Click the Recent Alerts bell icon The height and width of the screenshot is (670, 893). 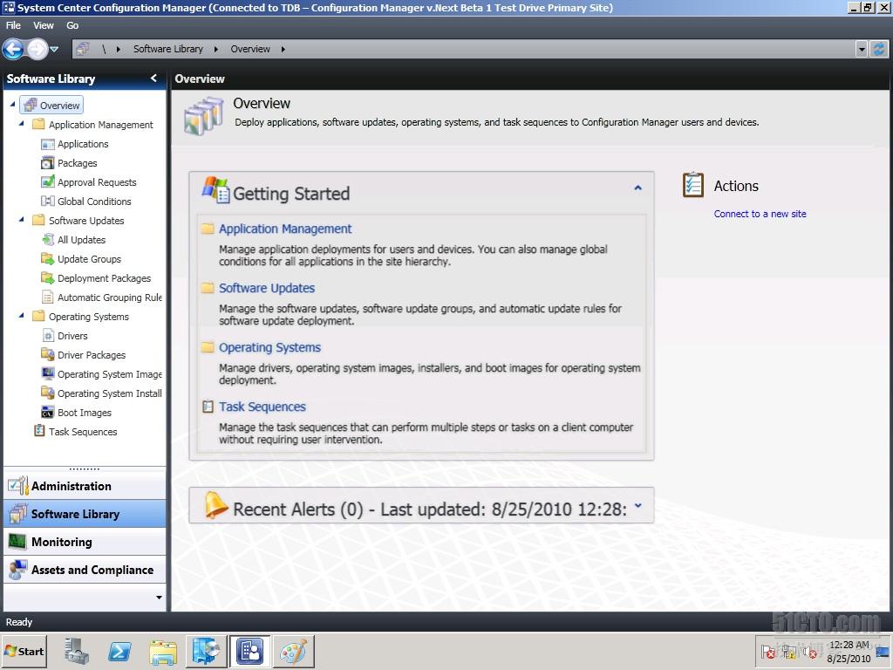[x=216, y=505]
